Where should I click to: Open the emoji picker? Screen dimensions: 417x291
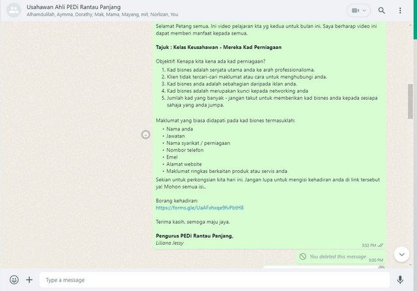coord(14,279)
